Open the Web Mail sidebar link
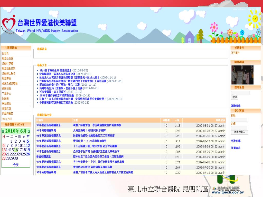This screenshot has width=263, height=197. pyautogui.click(x=7, y=119)
